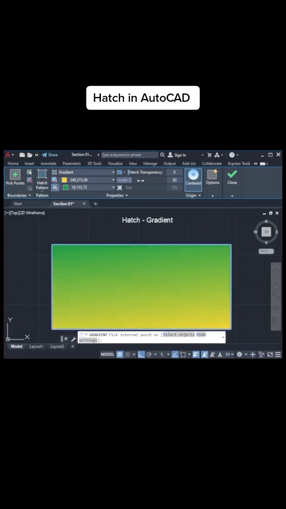Open the shopping cart App Store icon

[209, 155]
